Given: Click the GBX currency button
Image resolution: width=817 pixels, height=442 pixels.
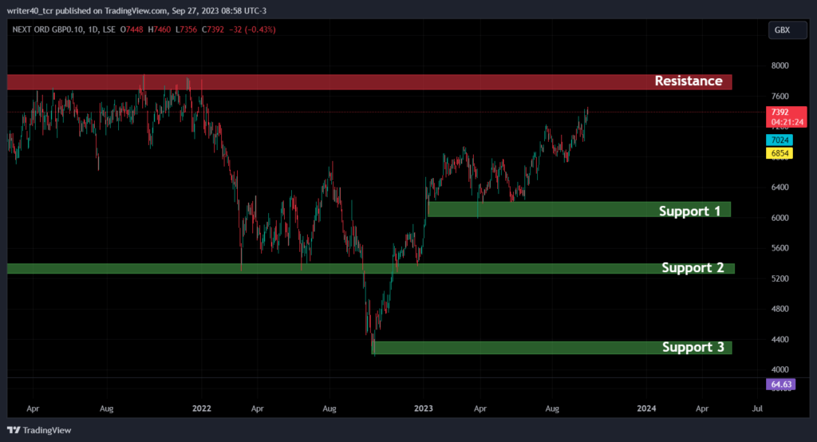Looking at the screenshot, I should [787, 30].
